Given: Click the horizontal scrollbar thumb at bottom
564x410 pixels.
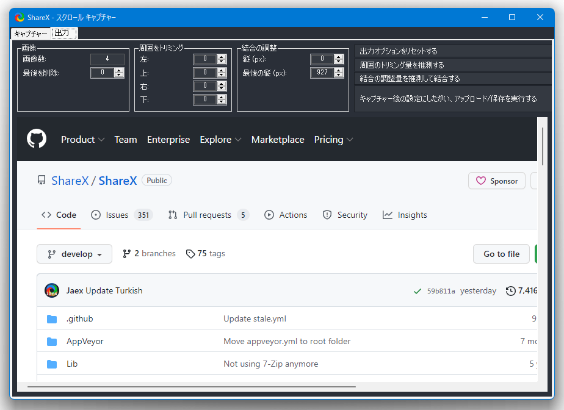Looking at the screenshot, I should [192, 387].
